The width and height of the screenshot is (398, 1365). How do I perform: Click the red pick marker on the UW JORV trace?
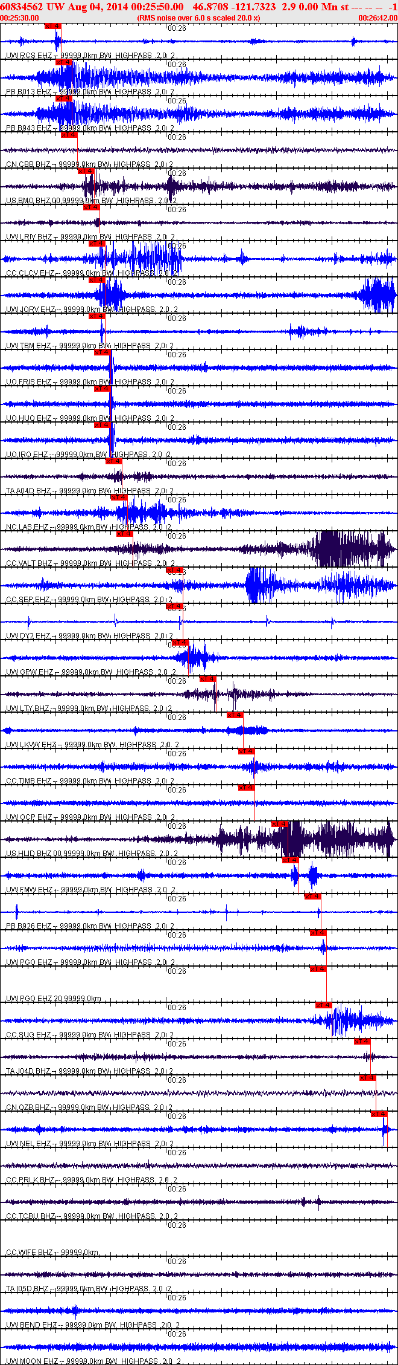coord(97,280)
